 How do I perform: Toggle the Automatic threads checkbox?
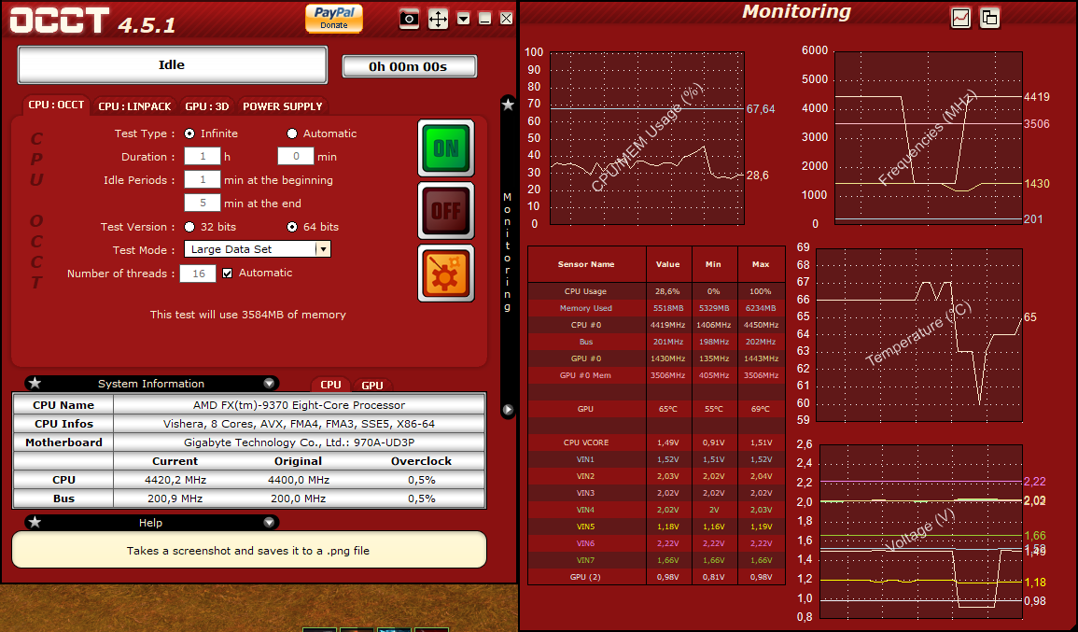click(x=227, y=273)
